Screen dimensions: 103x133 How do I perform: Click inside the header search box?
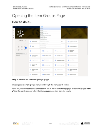pyautogui.click(x=51, y=27)
